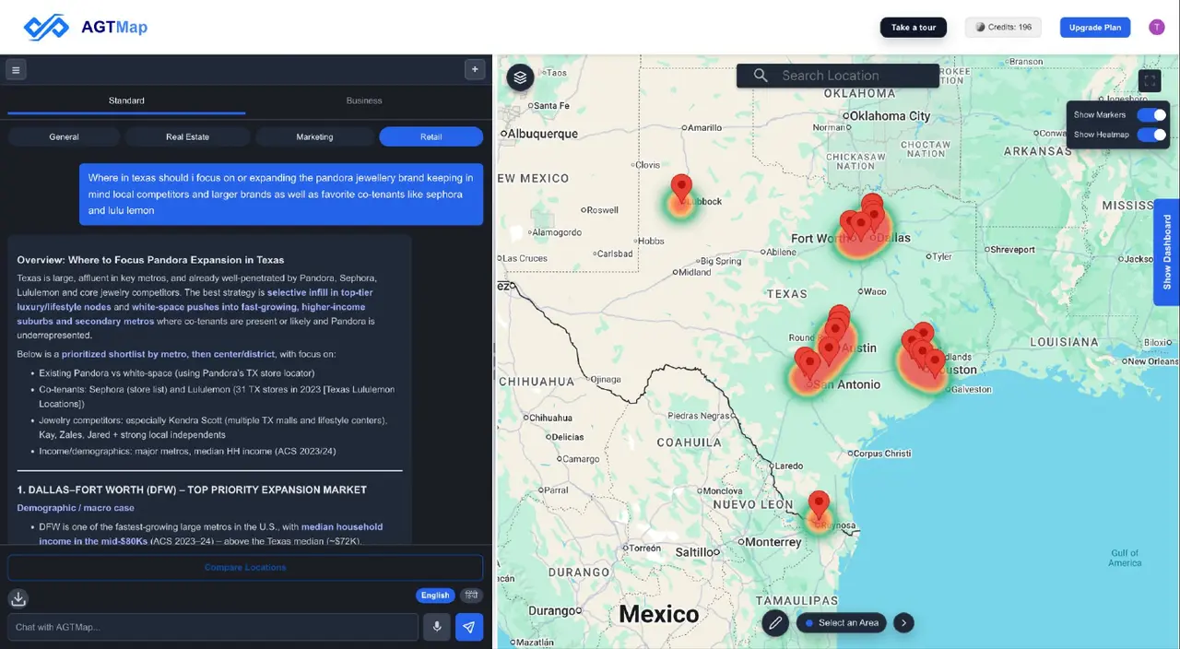Open the map layers icon
Screen dimensions: 1180x649
point(521,77)
